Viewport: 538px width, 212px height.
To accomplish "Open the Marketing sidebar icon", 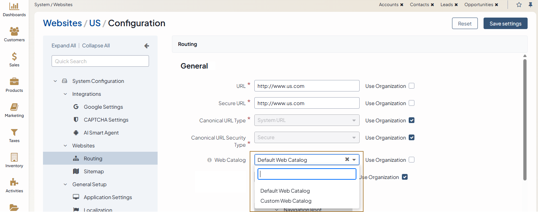I will [14, 107].
